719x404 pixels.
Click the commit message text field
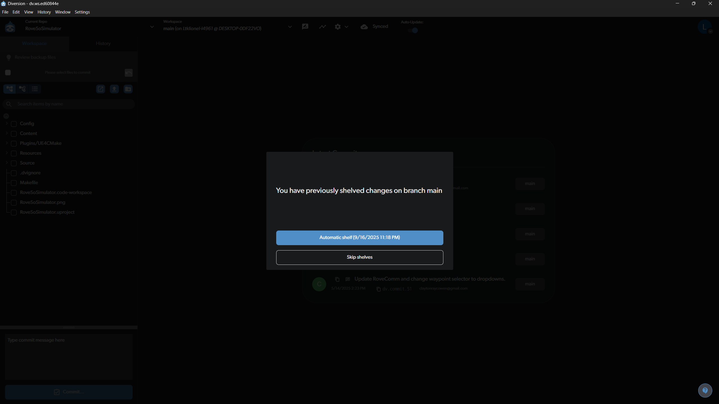[x=69, y=356]
